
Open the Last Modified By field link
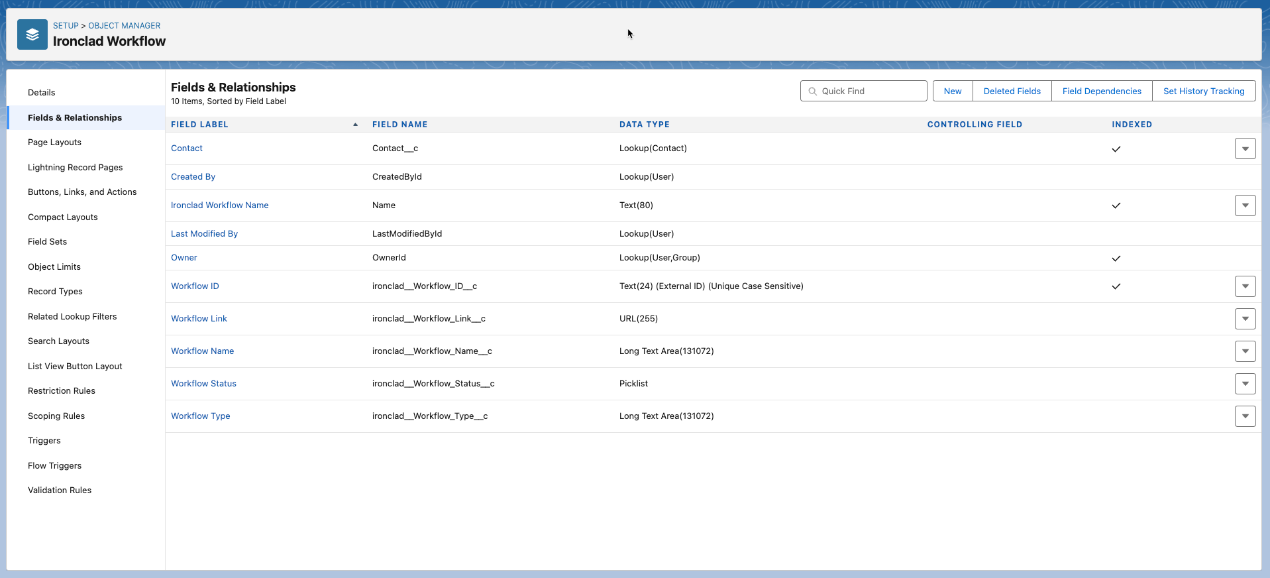pos(204,234)
